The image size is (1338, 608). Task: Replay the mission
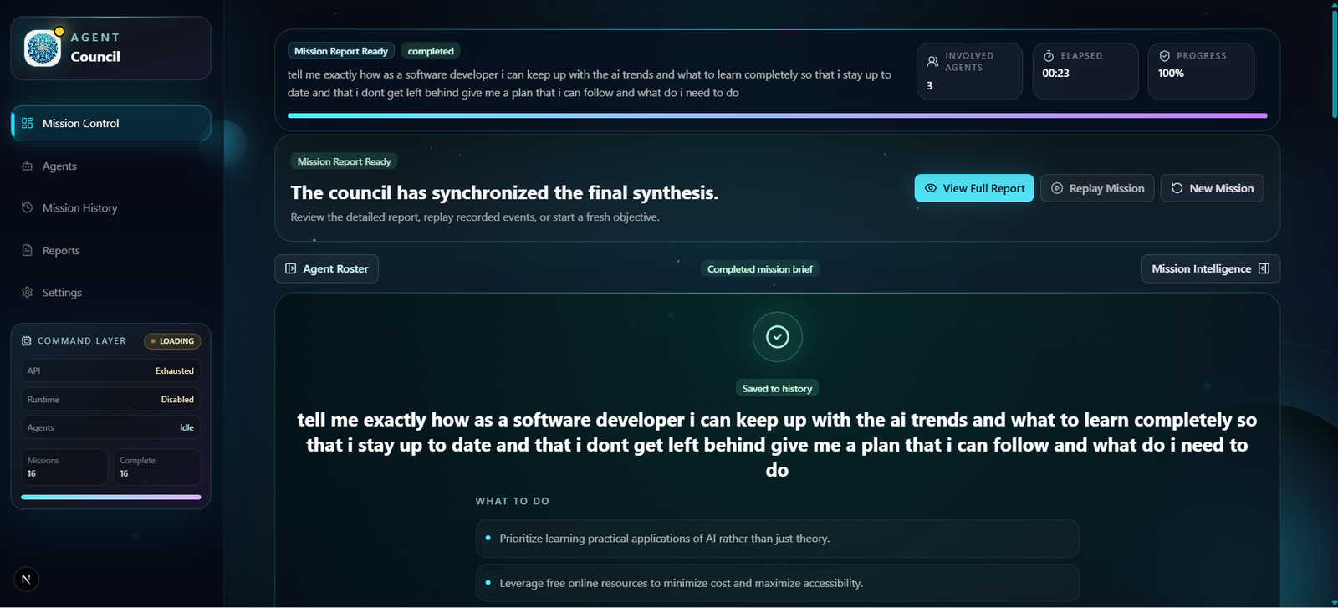pyautogui.click(x=1097, y=188)
